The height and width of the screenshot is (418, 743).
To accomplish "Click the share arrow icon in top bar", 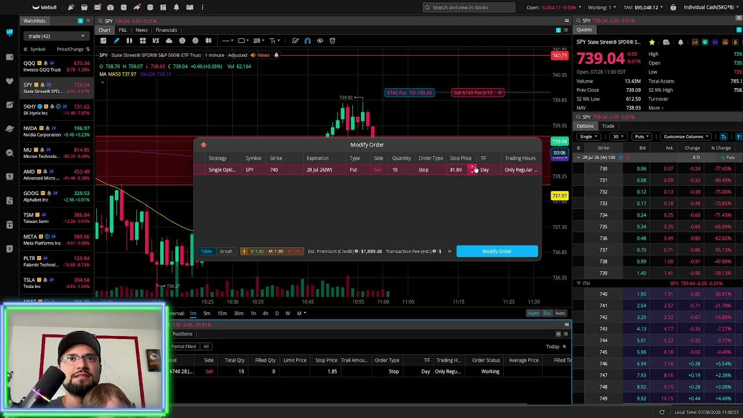I will pyautogui.click(x=137, y=8).
